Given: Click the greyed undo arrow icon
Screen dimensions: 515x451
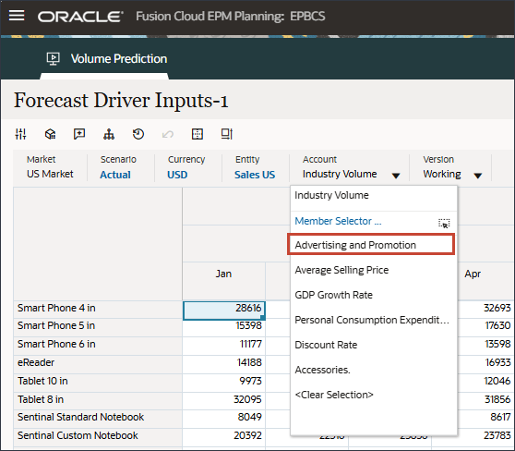Looking at the screenshot, I should (168, 134).
